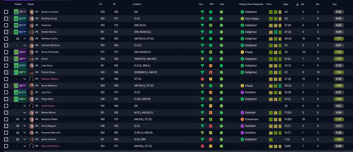Tick the checkbox for Marcus Rashford
This screenshot has height=152, width=353.
click(x=6, y=146)
